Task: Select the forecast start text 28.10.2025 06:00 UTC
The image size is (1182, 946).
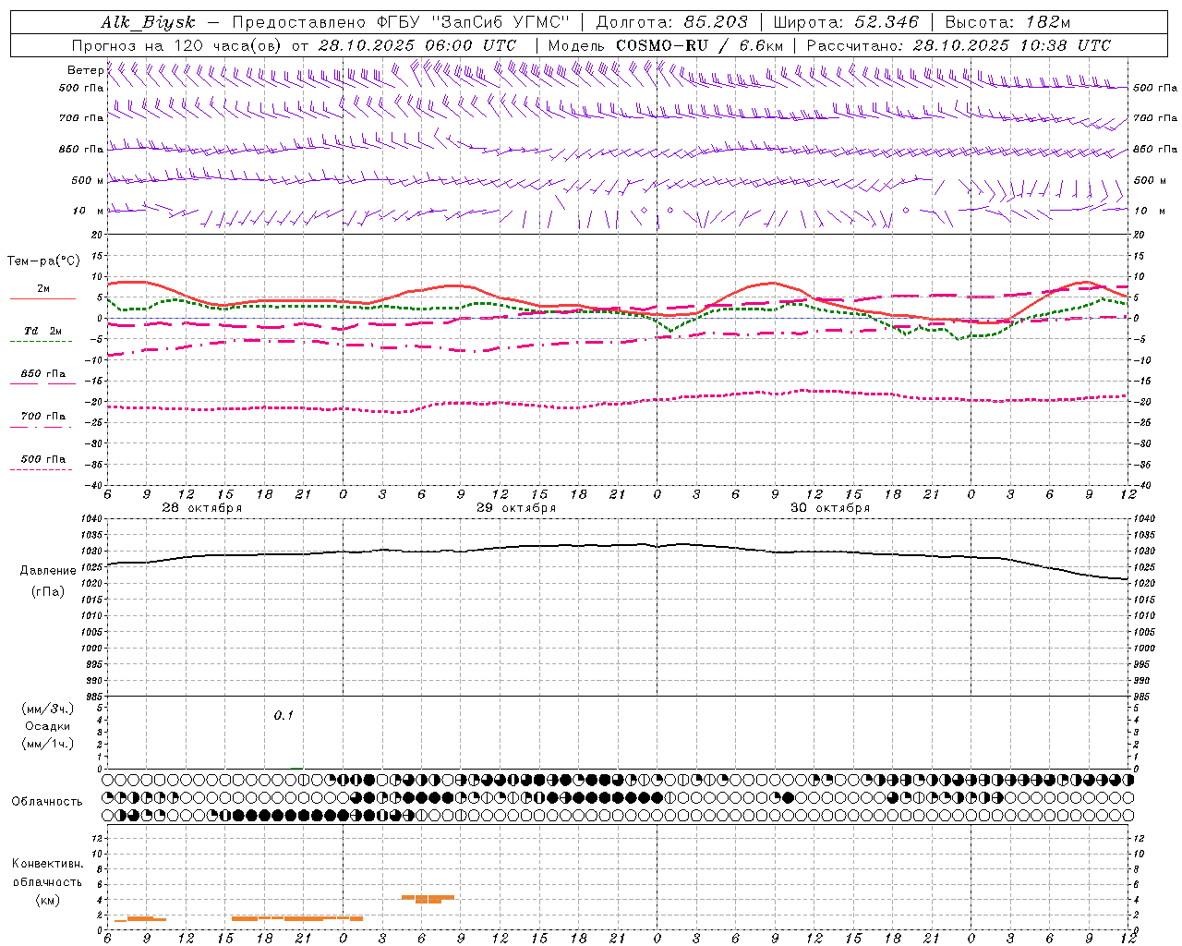Action: point(417,45)
